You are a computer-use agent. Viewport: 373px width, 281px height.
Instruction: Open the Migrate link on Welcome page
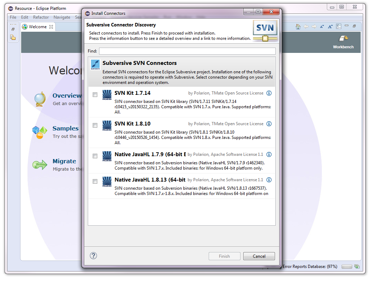point(64,161)
